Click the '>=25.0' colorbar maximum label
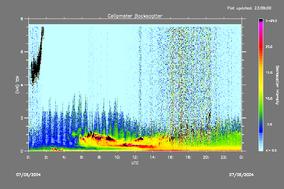The width and height of the screenshot is (284, 189). pyautogui.click(x=272, y=21)
